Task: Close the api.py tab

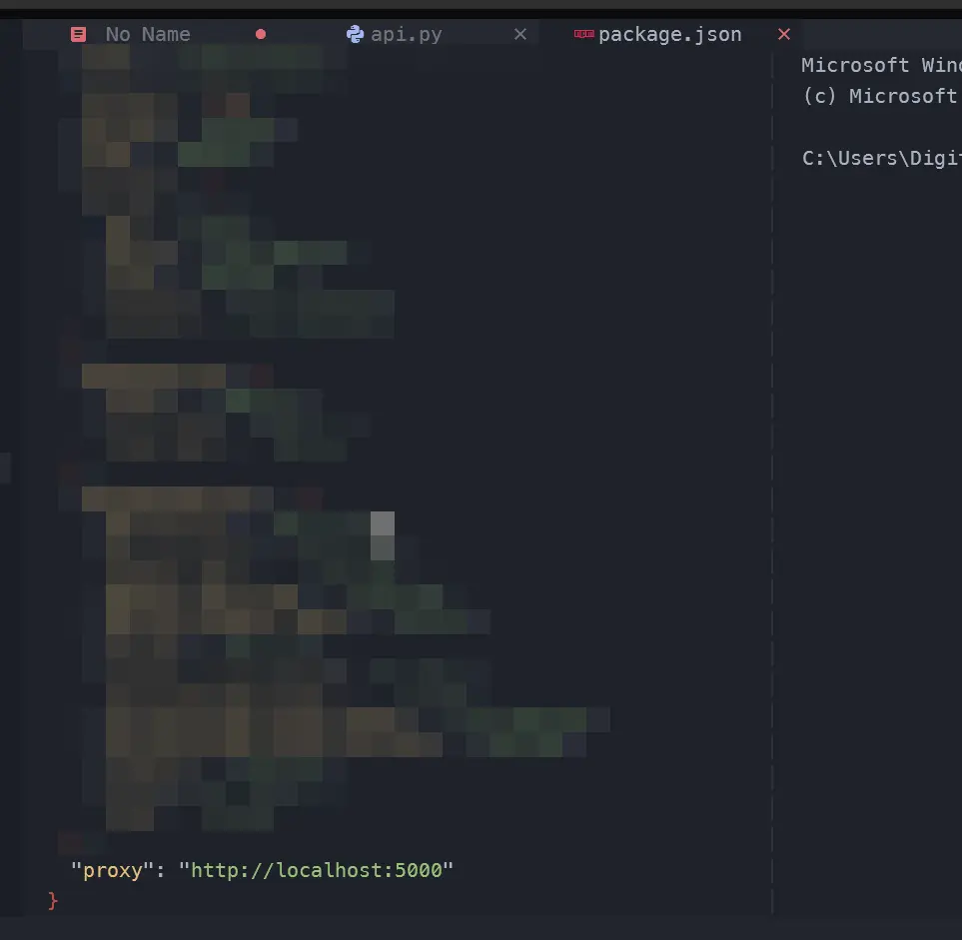Action: 519,34
